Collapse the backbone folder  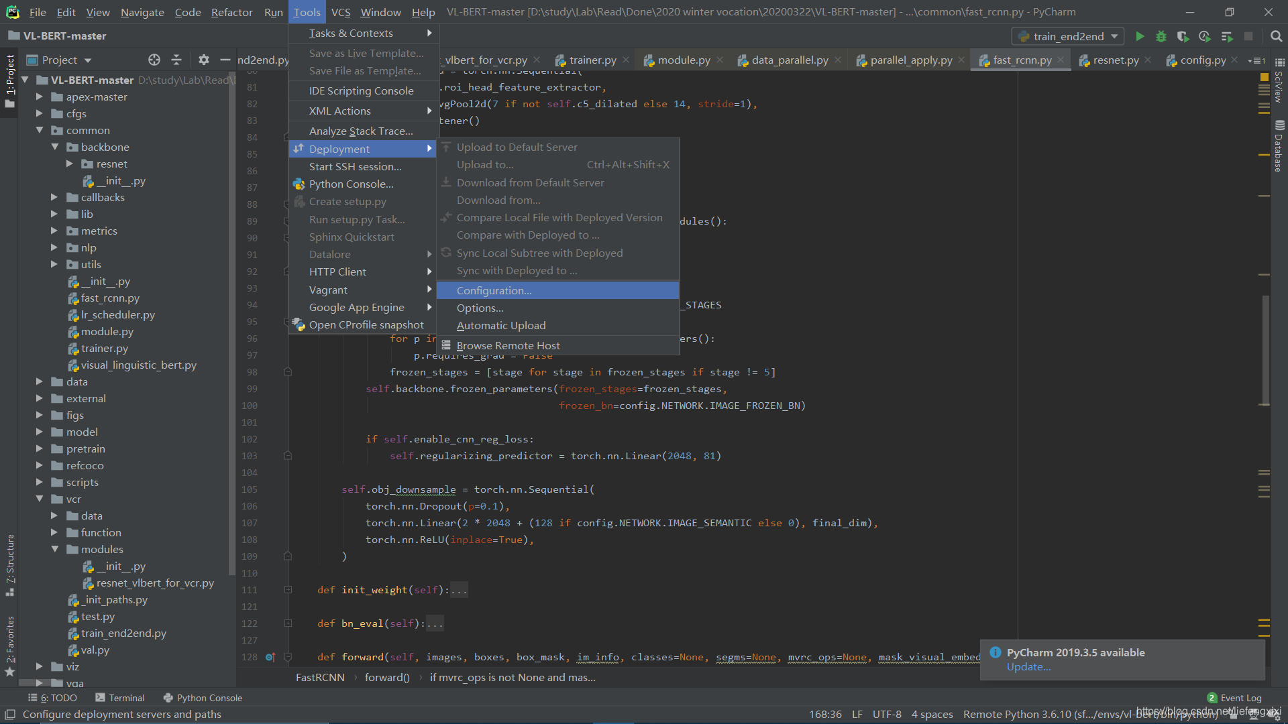click(x=54, y=147)
